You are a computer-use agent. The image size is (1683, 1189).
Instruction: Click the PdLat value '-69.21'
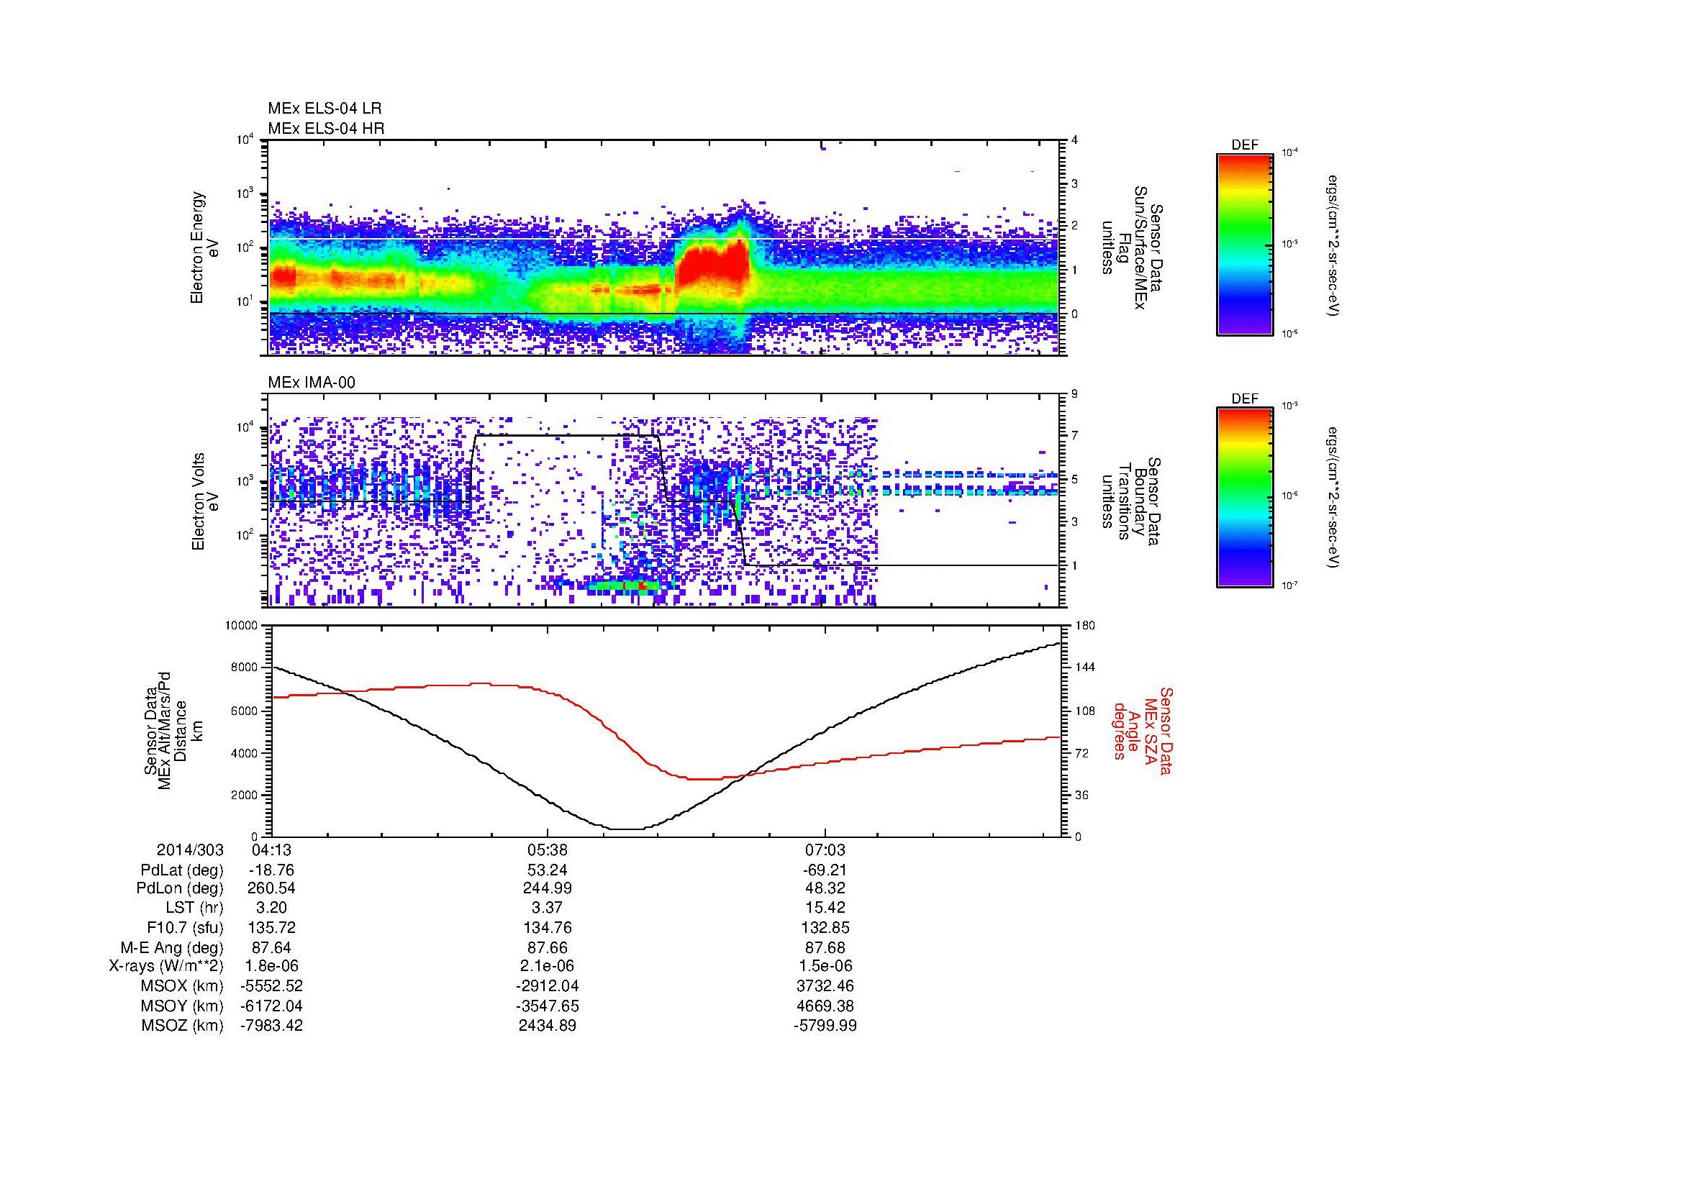(x=825, y=870)
